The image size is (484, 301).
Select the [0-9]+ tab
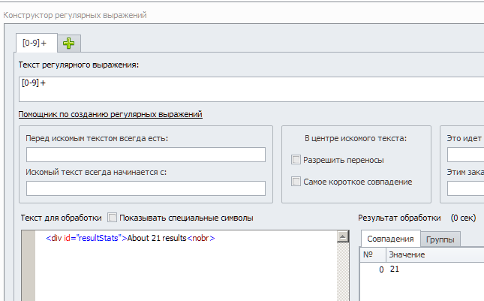click(x=35, y=44)
